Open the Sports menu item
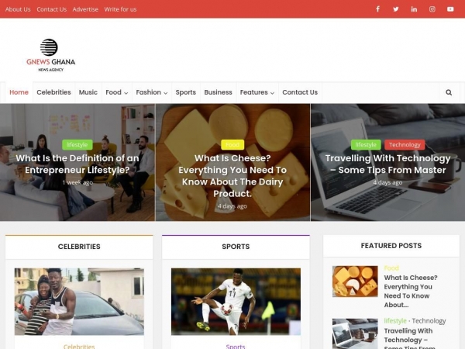Screen dimensions: 465x349 [186, 92]
